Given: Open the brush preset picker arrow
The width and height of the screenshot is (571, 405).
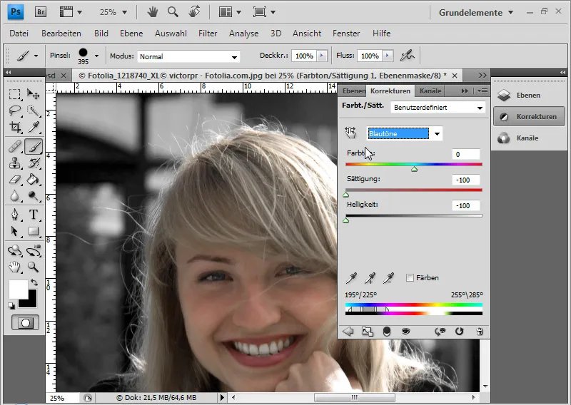Looking at the screenshot, I should click(x=96, y=56).
